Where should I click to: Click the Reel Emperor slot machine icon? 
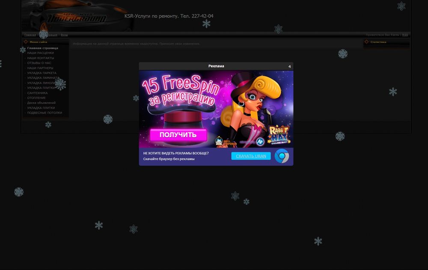coord(219,141)
